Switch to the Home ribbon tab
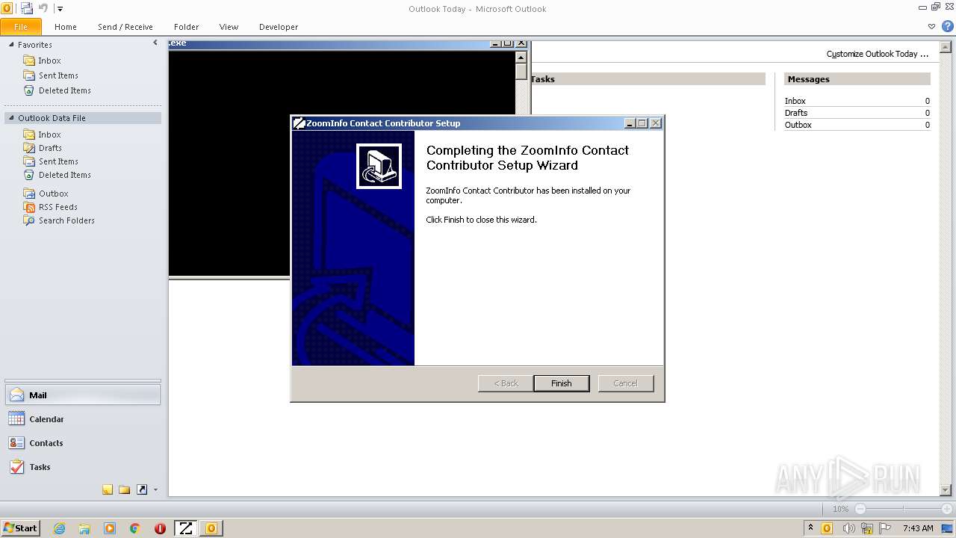This screenshot has width=956, height=538. tap(66, 27)
